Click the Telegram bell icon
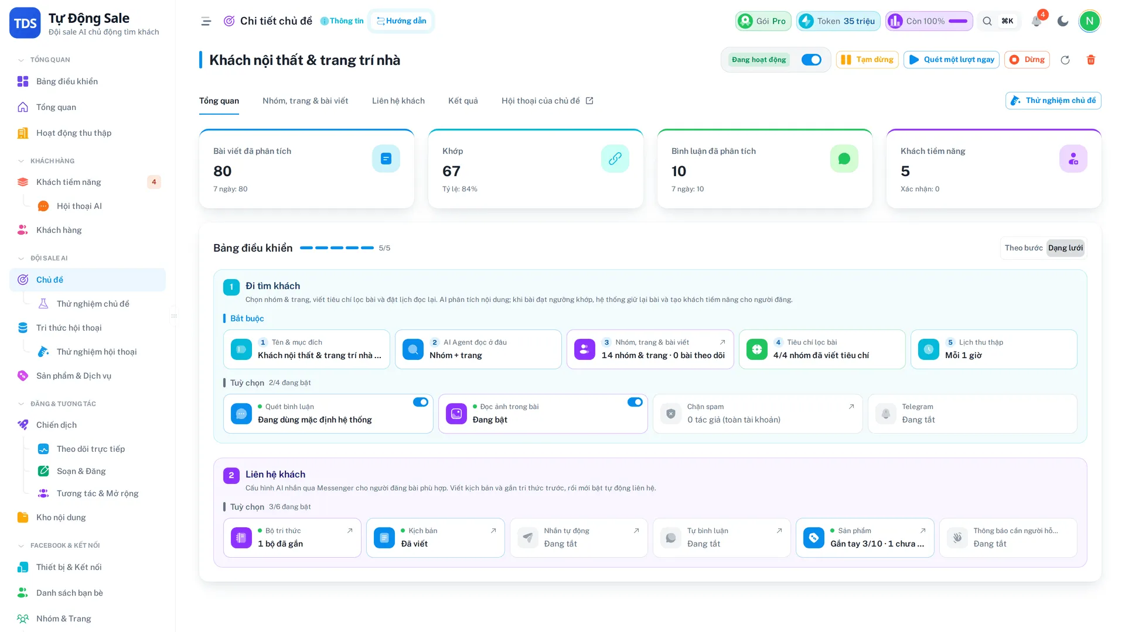 (886, 414)
